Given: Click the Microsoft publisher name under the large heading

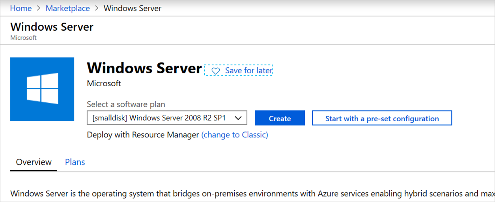Looking at the screenshot, I should click(x=104, y=83).
